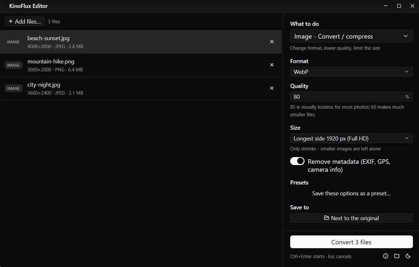
Task: Choose Next to the original save location
Action: (351, 218)
